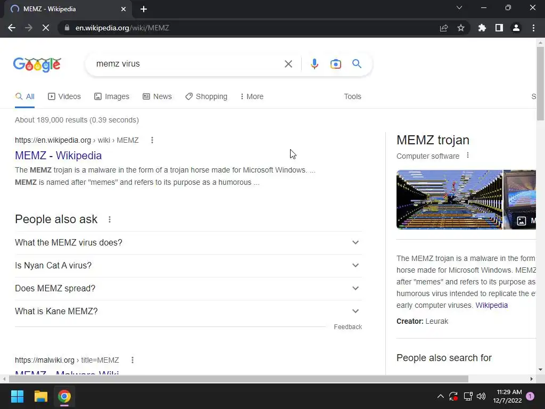Open MEMZ trojan knowledge panel options
The image size is (545, 409).
[468, 156]
